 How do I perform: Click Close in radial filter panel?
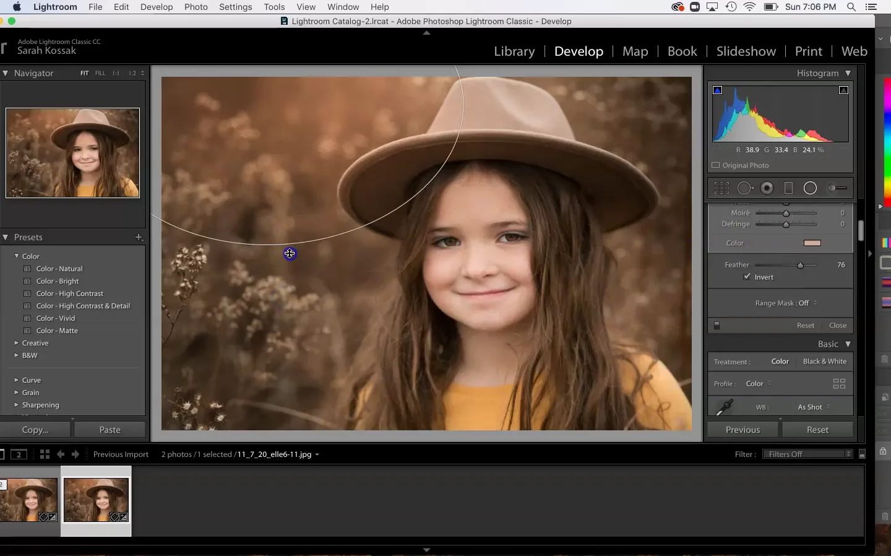coord(838,326)
